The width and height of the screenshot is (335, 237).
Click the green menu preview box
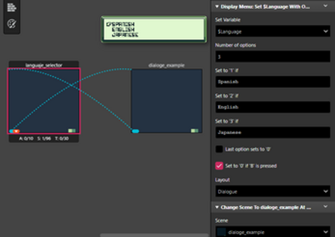(154, 29)
